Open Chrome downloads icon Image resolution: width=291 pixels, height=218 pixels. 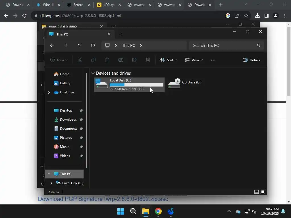pyautogui.click(x=257, y=16)
